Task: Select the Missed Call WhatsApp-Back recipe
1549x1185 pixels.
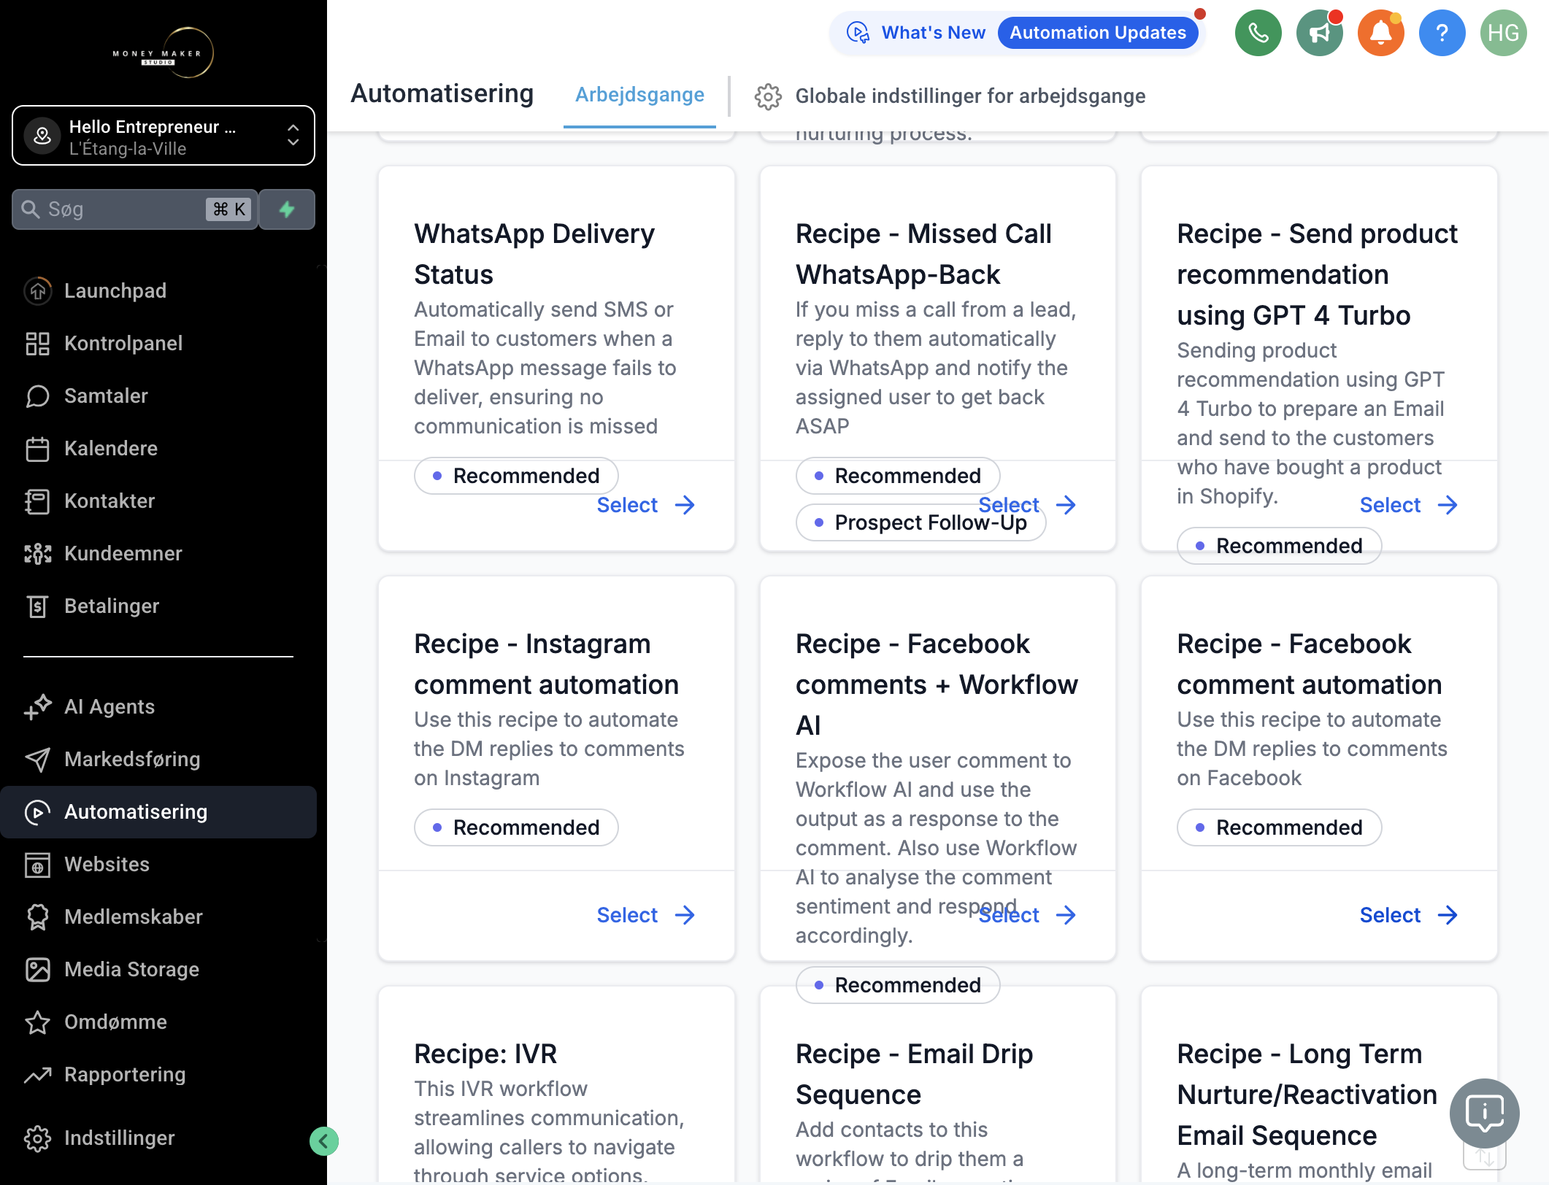Action: [x=1027, y=505]
